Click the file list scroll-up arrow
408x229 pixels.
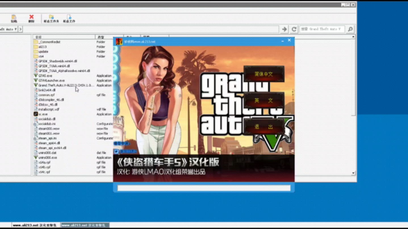coord(353,37)
